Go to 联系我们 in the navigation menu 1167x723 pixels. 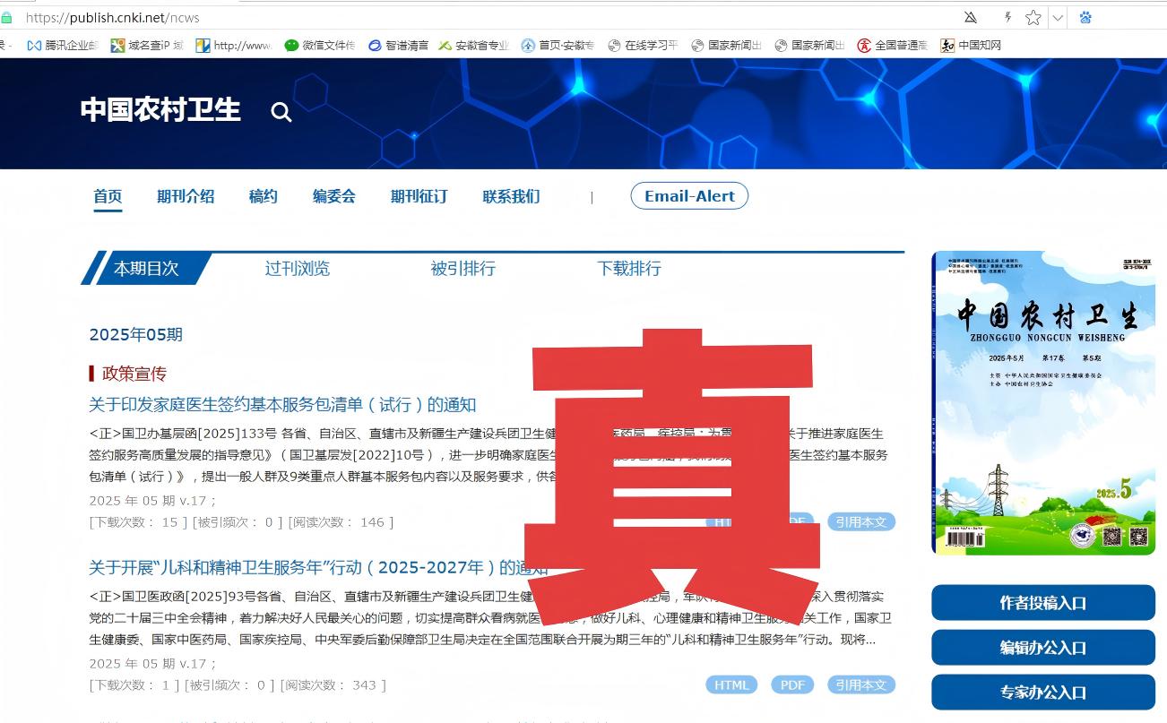click(x=511, y=197)
